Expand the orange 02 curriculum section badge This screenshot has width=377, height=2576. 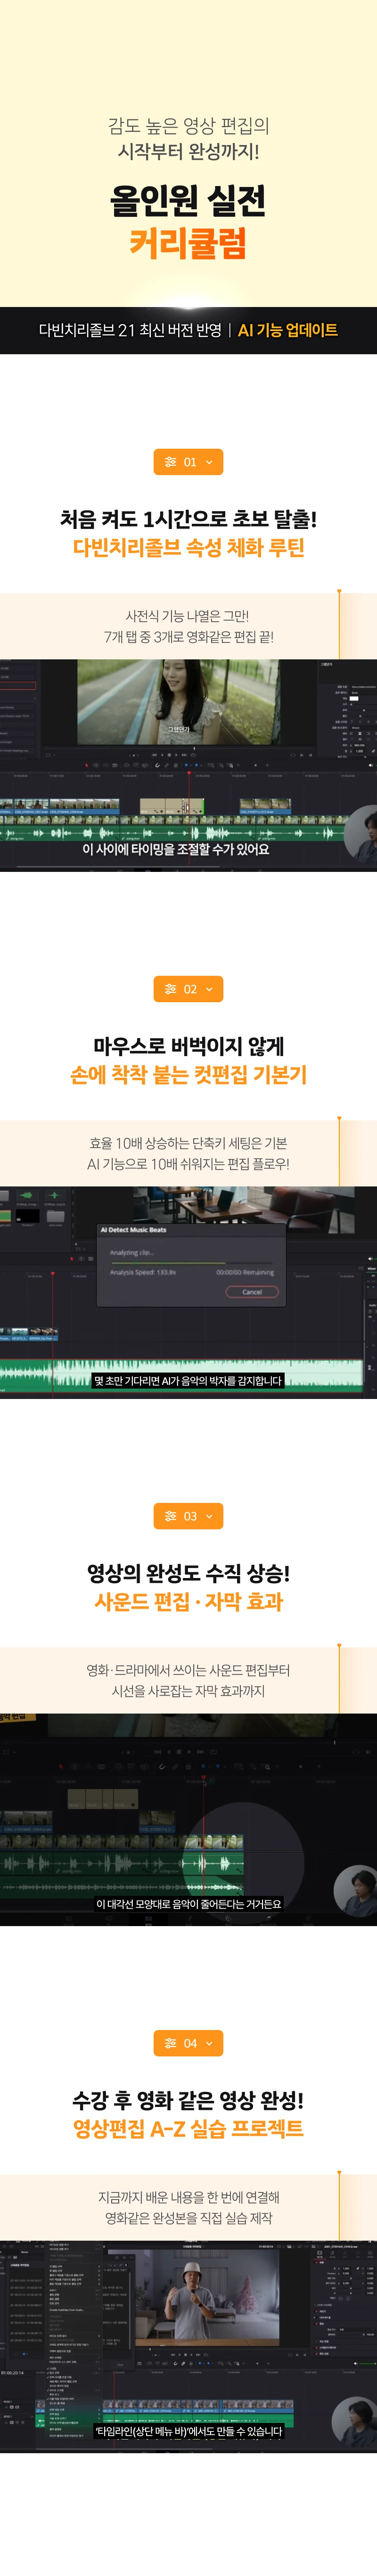click(188, 989)
